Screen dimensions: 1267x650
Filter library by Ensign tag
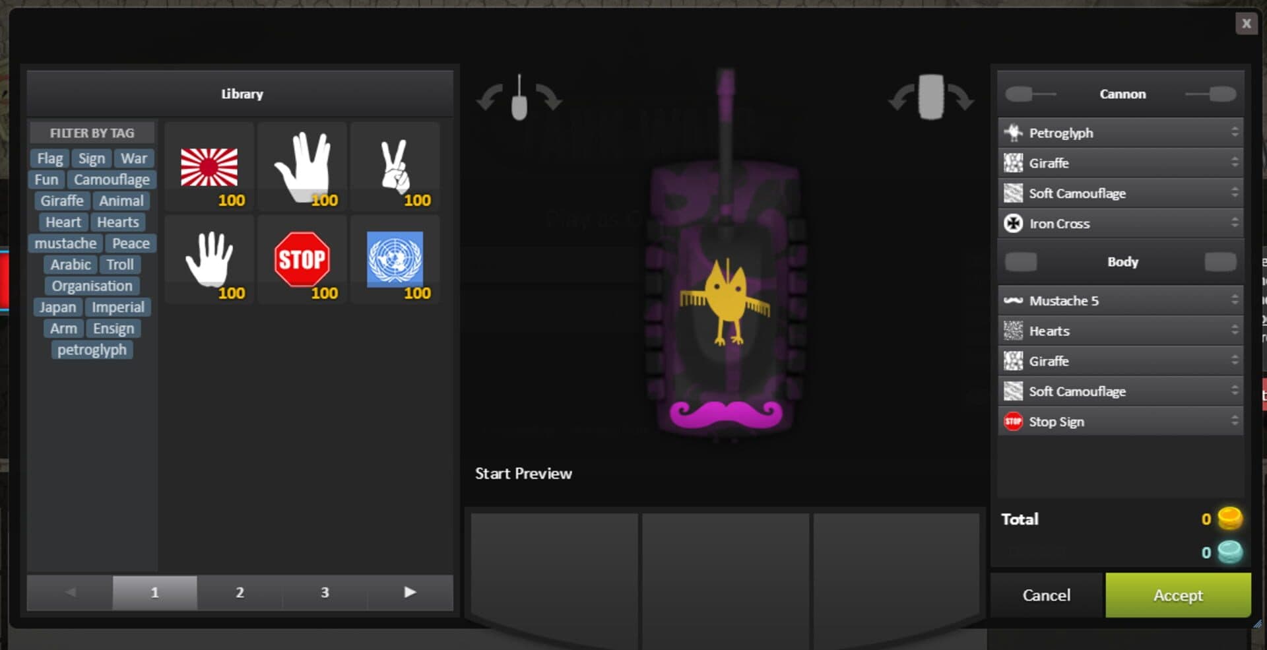coord(114,329)
